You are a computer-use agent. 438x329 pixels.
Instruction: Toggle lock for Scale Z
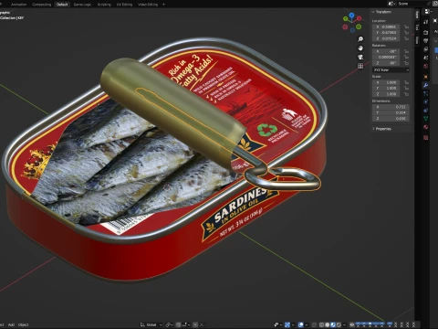[406, 94]
